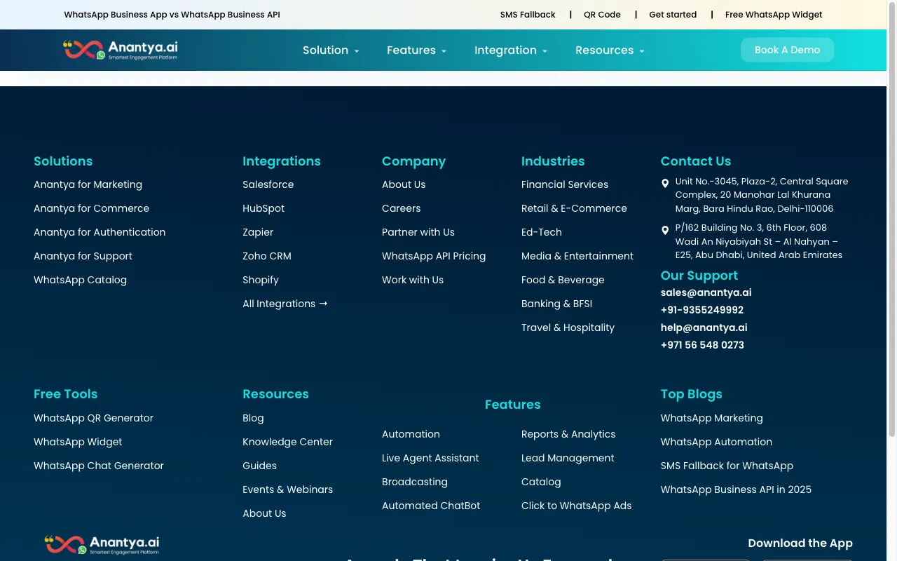Open the Zoho CRM integration link

coord(266,256)
